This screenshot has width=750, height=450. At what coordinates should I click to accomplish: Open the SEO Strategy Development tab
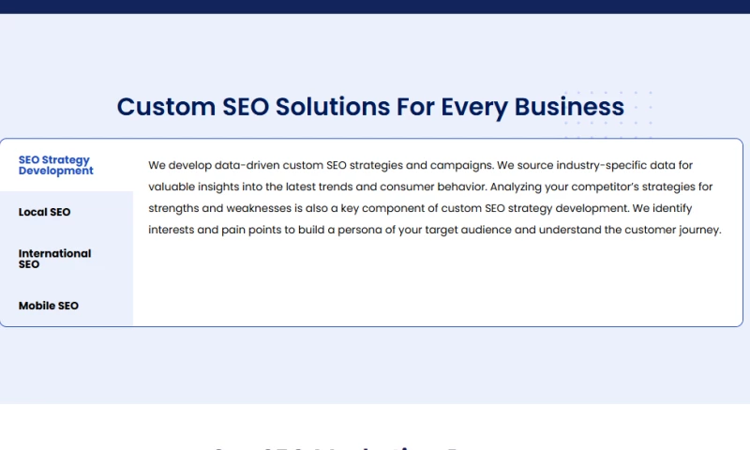tap(56, 165)
